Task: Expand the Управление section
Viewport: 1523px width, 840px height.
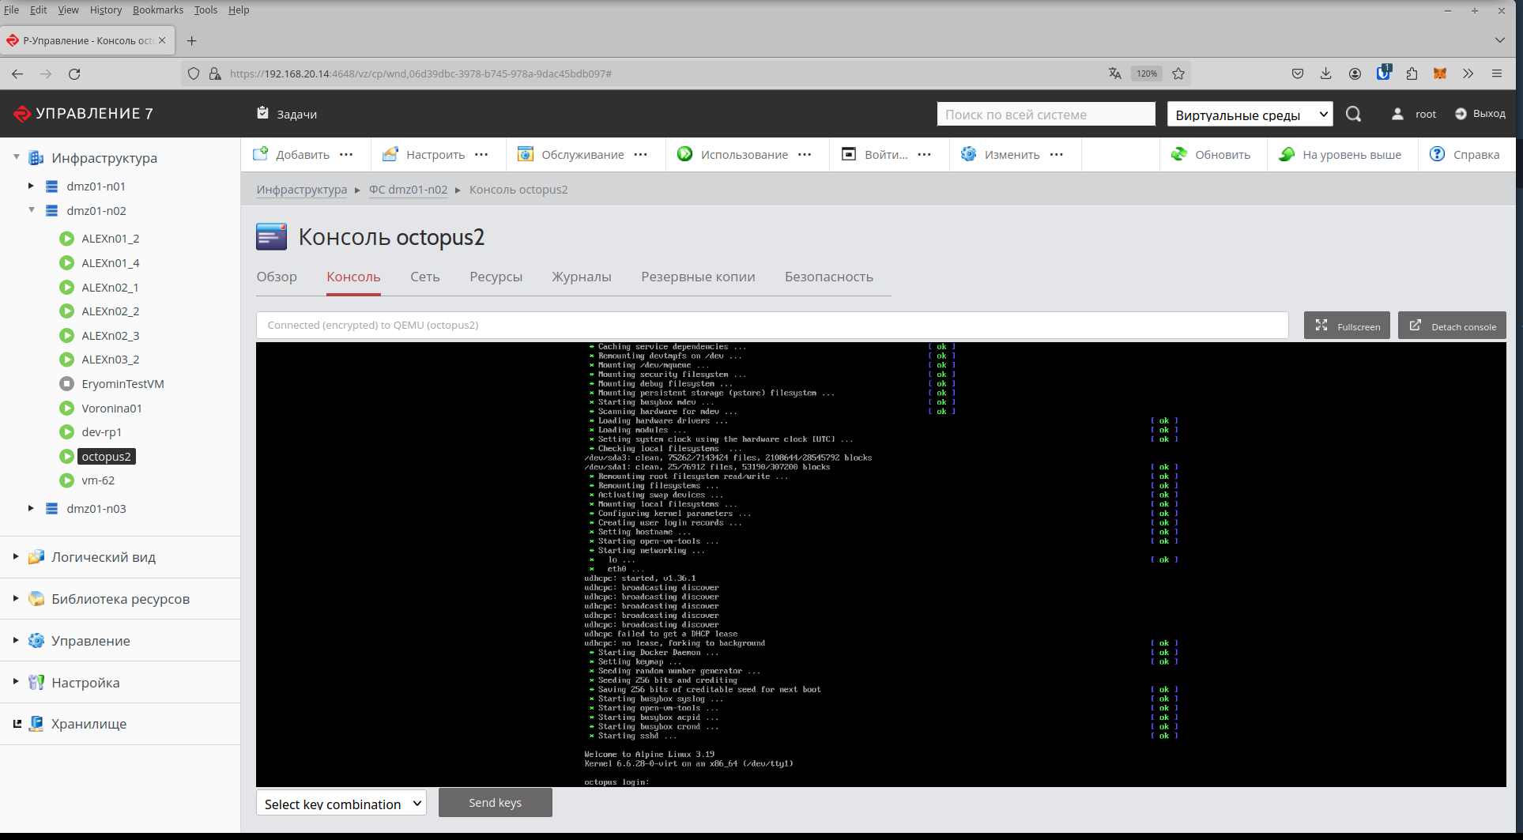Action: (x=16, y=640)
